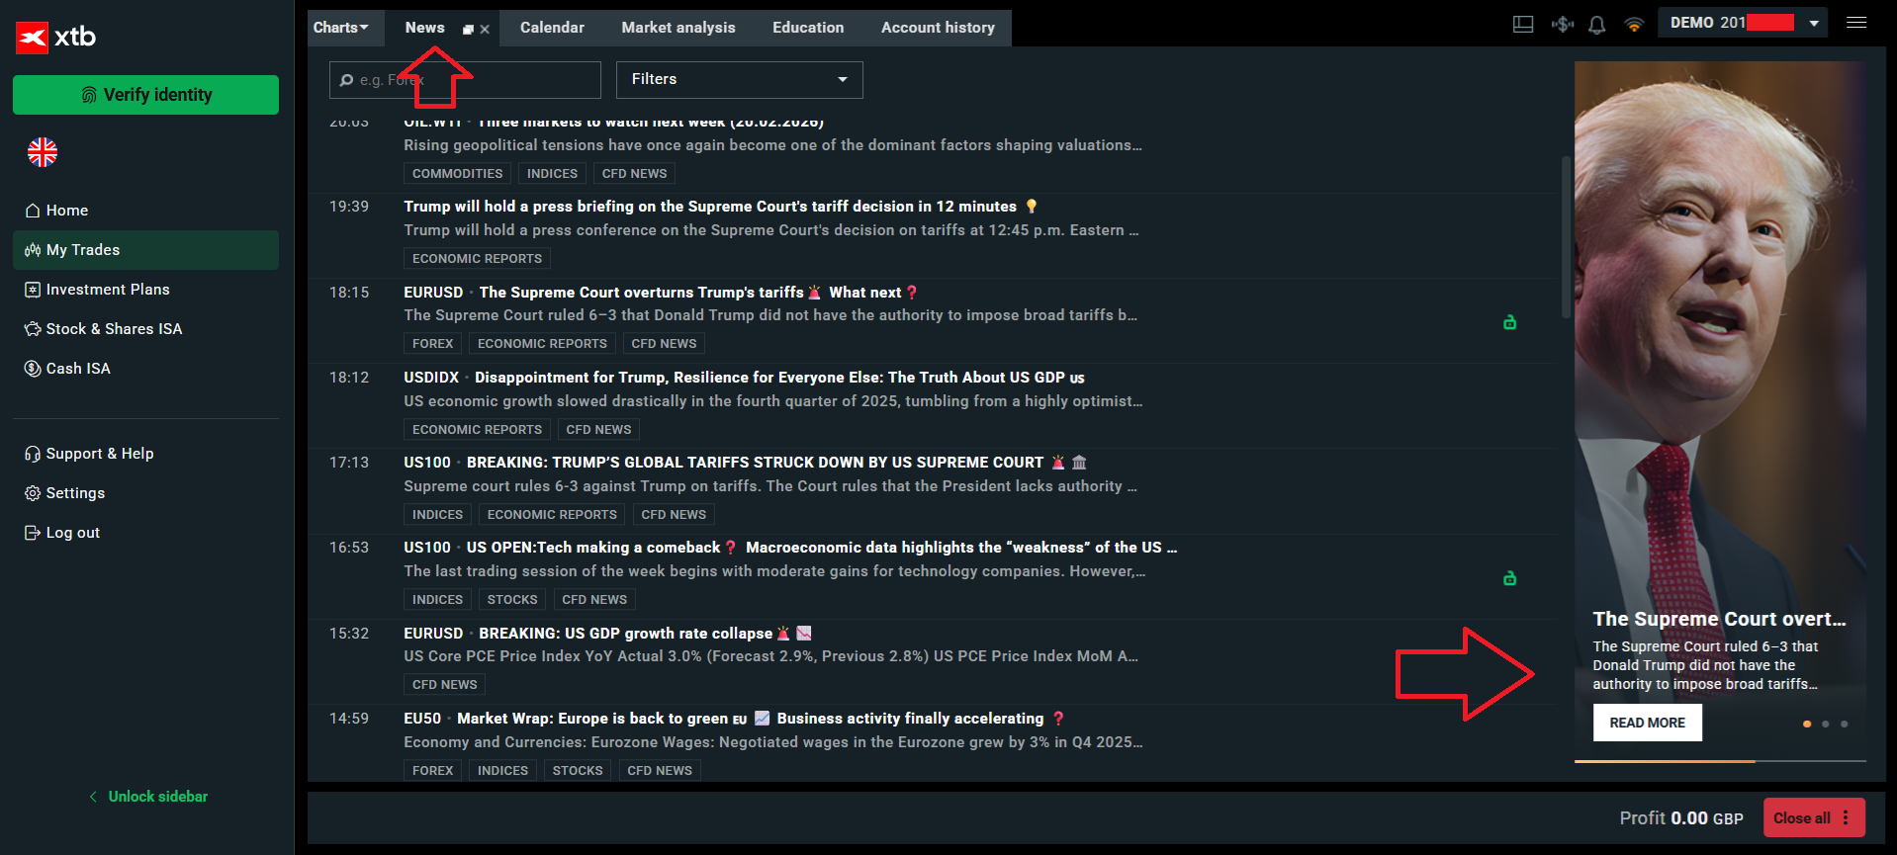This screenshot has height=855, width=1897.
Task: Expand the DEMO account selector
Action: coord(1744,23)
